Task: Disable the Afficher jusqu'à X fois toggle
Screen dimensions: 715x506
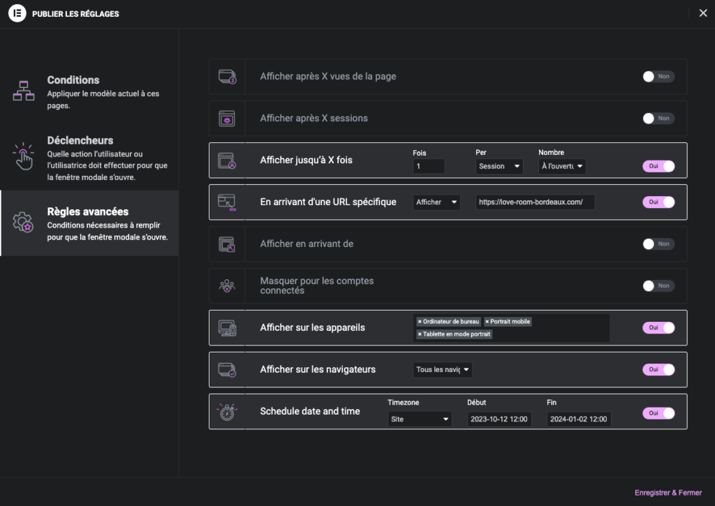Action: (x=658, y=166)
